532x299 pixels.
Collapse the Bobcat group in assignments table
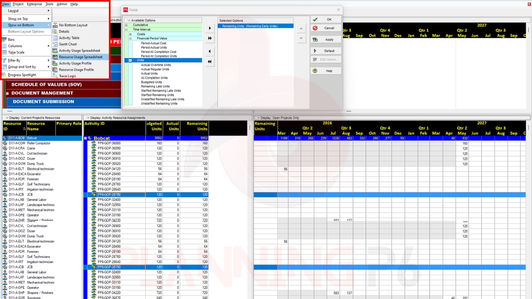click(86, 138)
